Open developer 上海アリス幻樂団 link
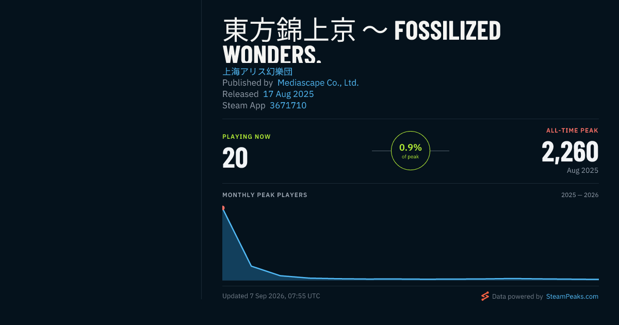Viewport: 619px width, 325px height. (x=257, y=72)
